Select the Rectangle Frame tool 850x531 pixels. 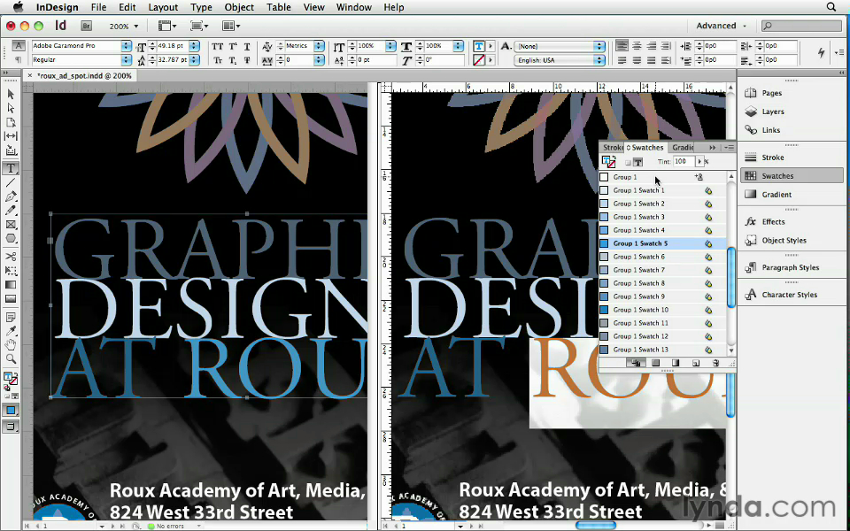(x=11, y=224)
